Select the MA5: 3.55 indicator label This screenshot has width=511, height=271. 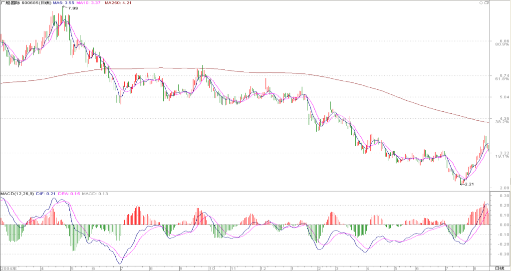[x=64, y=2]
